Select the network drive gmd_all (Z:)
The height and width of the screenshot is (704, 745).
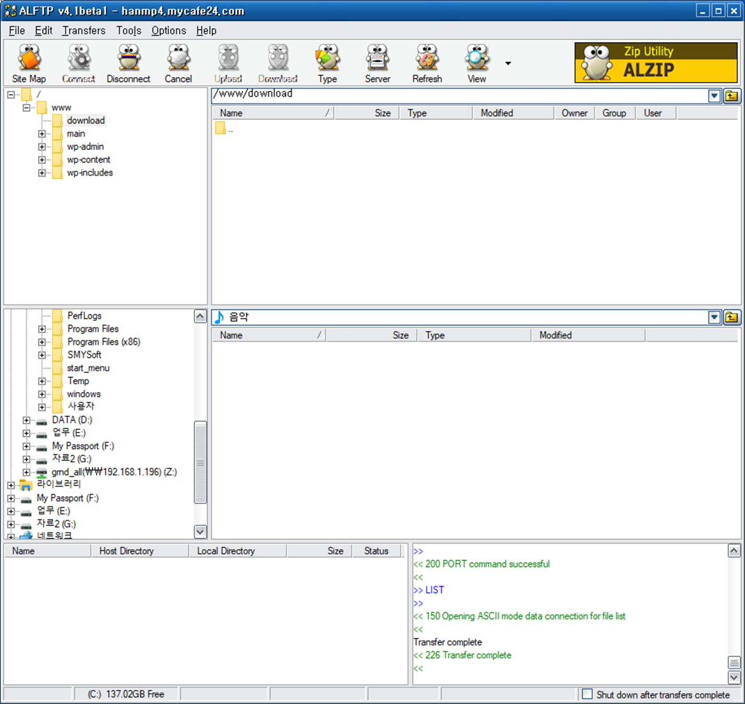click(x=114, y=472)
